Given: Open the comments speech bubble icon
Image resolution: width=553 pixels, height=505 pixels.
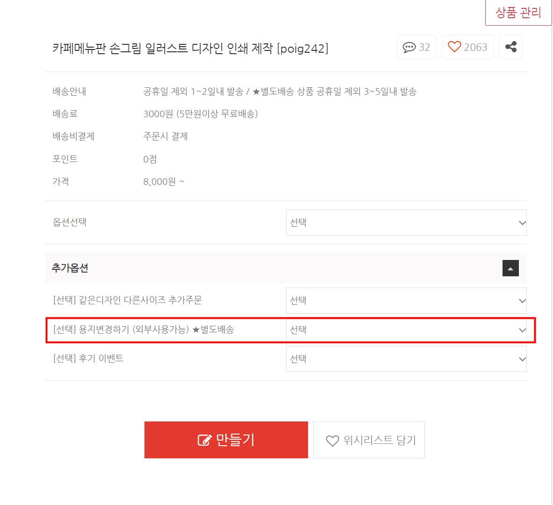Looking at the screenshot, I should [409, 47].
